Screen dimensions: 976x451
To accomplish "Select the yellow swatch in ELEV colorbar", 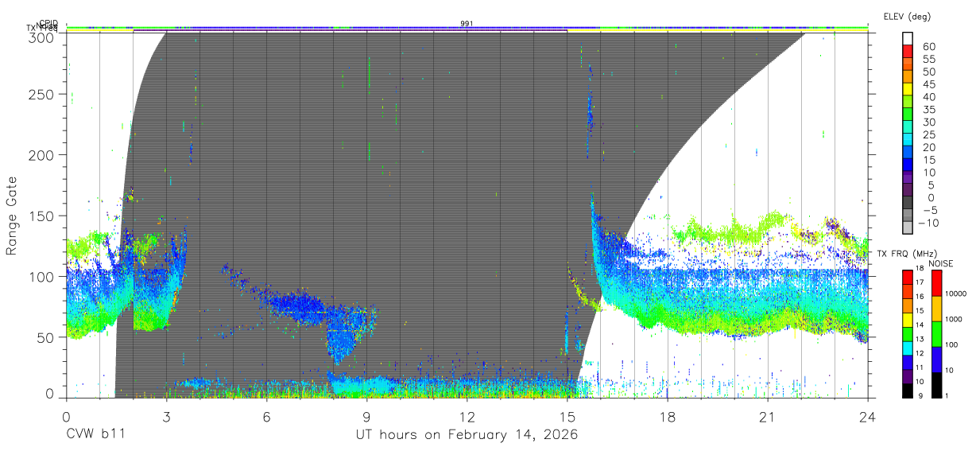I will click(x=908, y=91).
